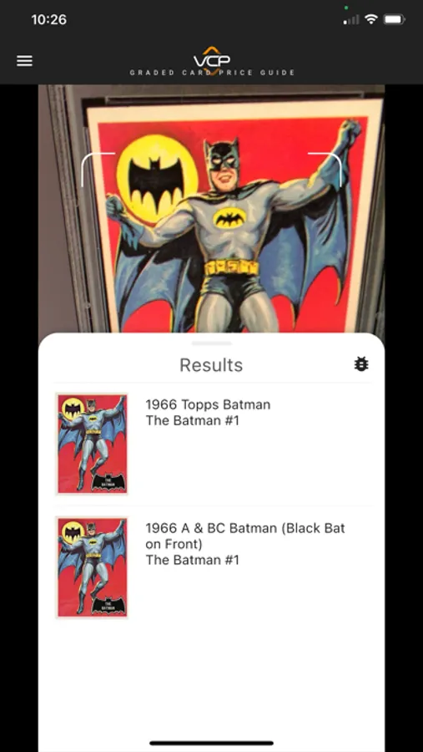Tap the Results heading
The image size is (423, 752).
(211, 365)
